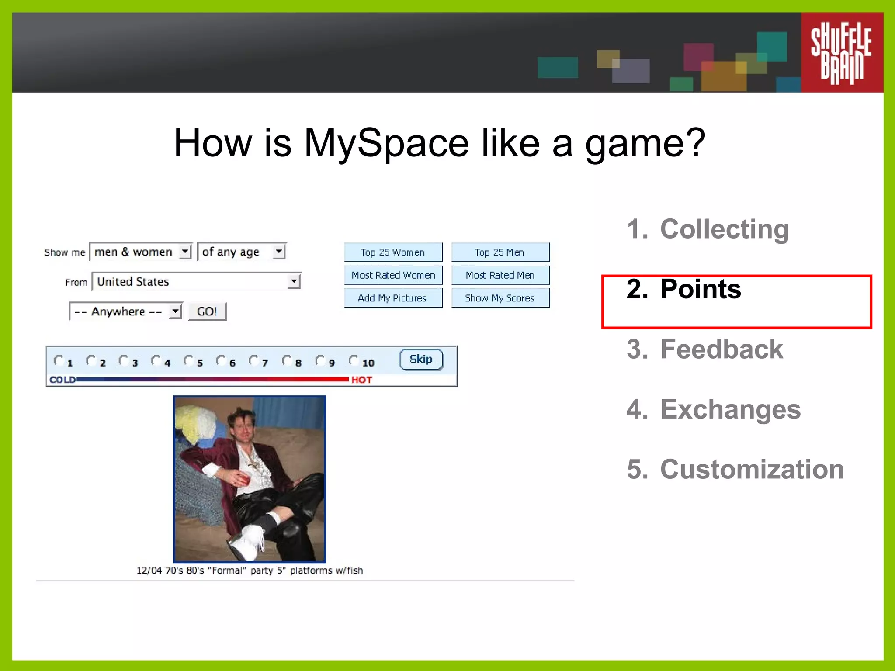Open the '-- Anywhere --' location dropdown

click(126, 311)
